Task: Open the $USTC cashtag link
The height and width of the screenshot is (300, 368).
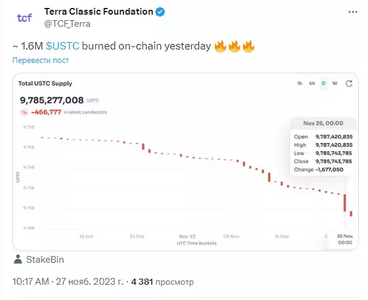Action: click(x=62, y=46)
